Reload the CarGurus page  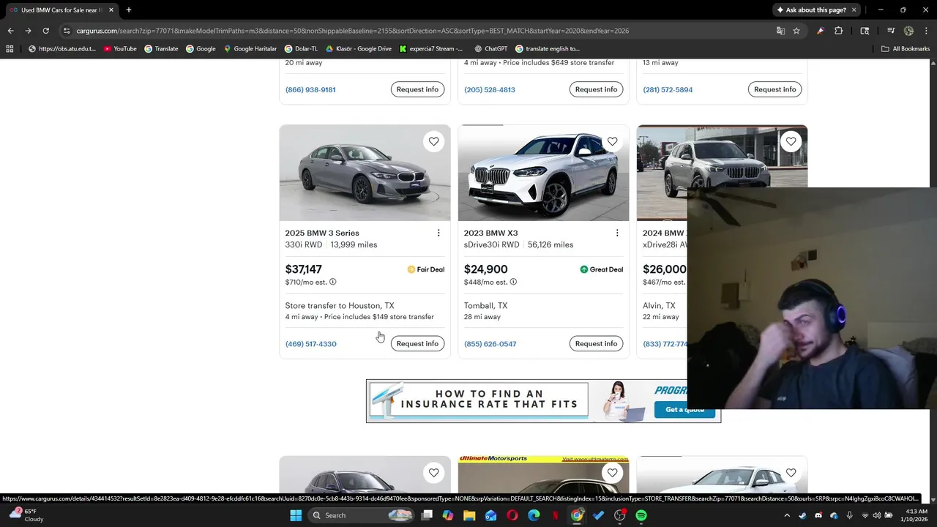coord(45,31)
